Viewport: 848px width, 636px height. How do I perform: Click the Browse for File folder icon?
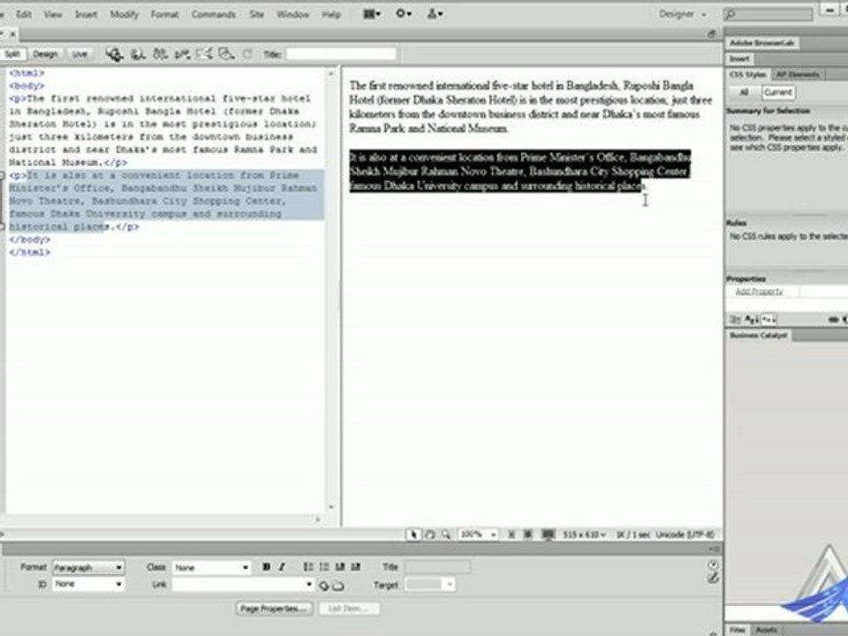(338, 586)
